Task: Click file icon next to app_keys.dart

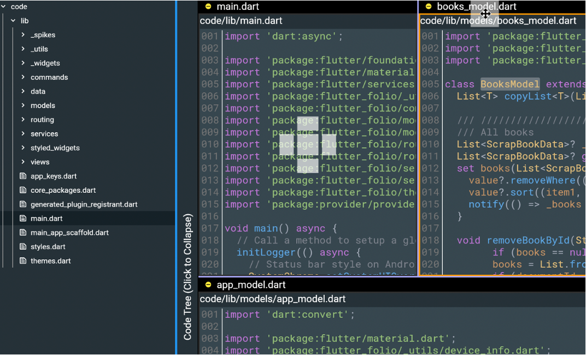Action: click(x=23, y=176)
